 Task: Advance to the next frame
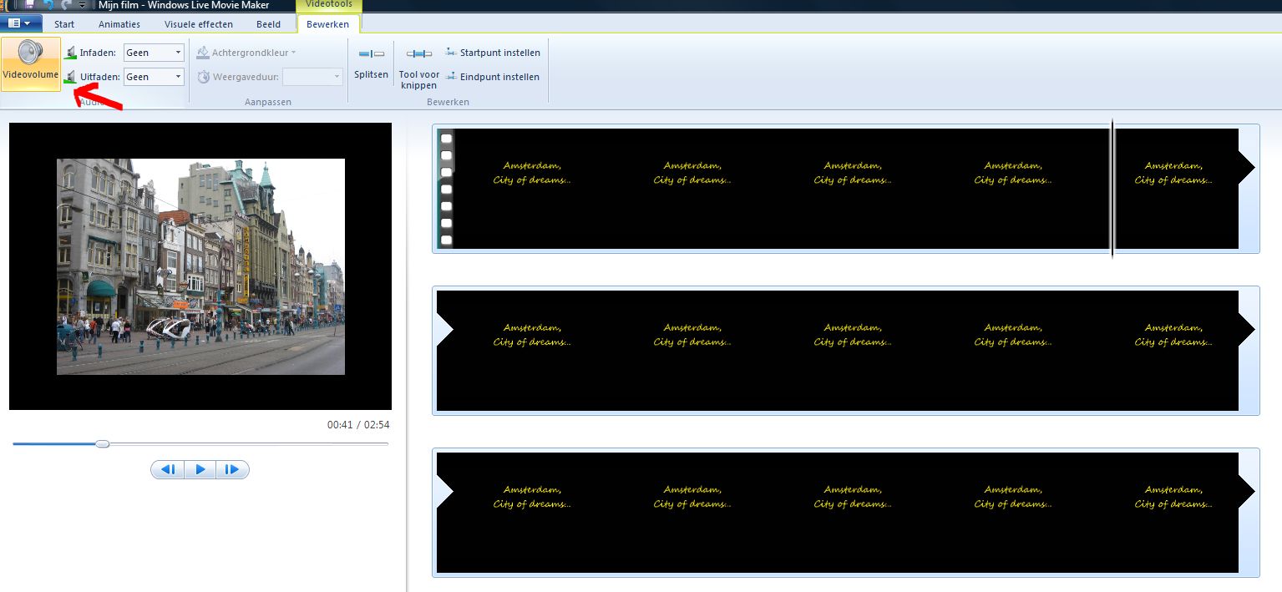tap(232, 470)
